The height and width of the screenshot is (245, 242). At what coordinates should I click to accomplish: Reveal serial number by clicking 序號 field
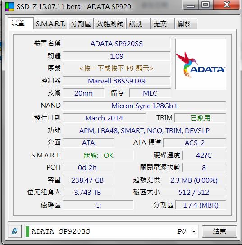pyautogui.click(x=116, y=69)
